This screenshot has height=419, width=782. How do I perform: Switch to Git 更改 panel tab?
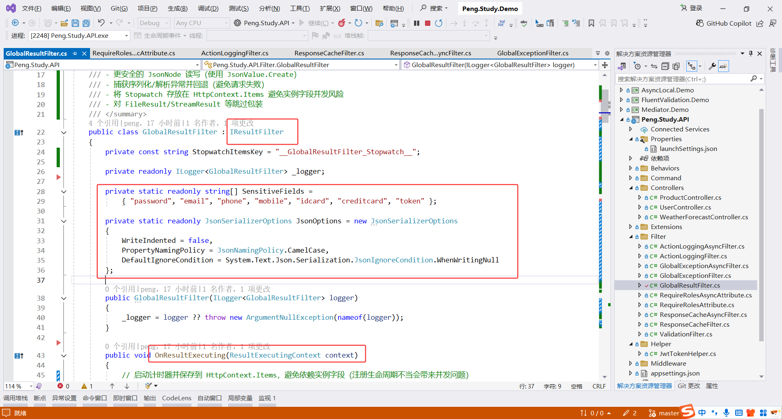689,386
